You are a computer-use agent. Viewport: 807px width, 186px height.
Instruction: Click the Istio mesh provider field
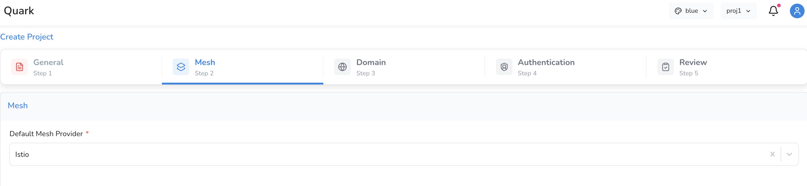click(404, 154)
